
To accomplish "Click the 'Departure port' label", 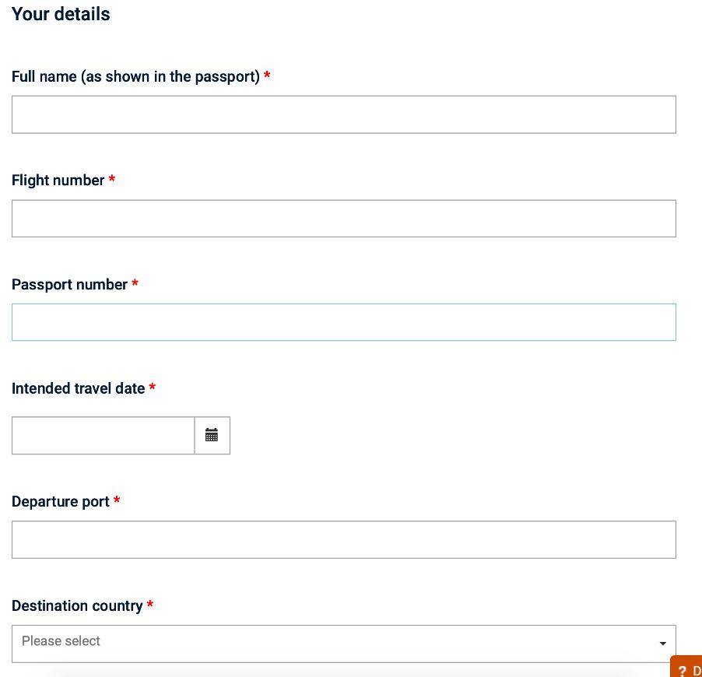I will 60,502.
